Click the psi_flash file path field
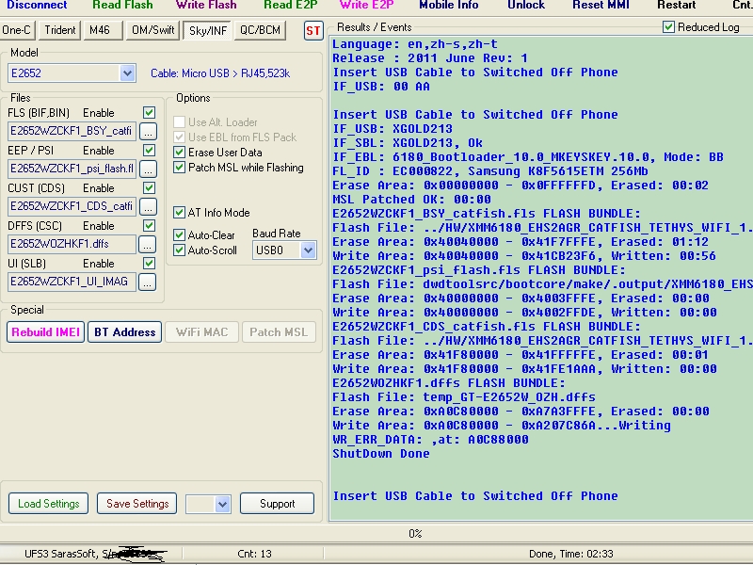Screen dimensions: 753x565 (72, 169)
